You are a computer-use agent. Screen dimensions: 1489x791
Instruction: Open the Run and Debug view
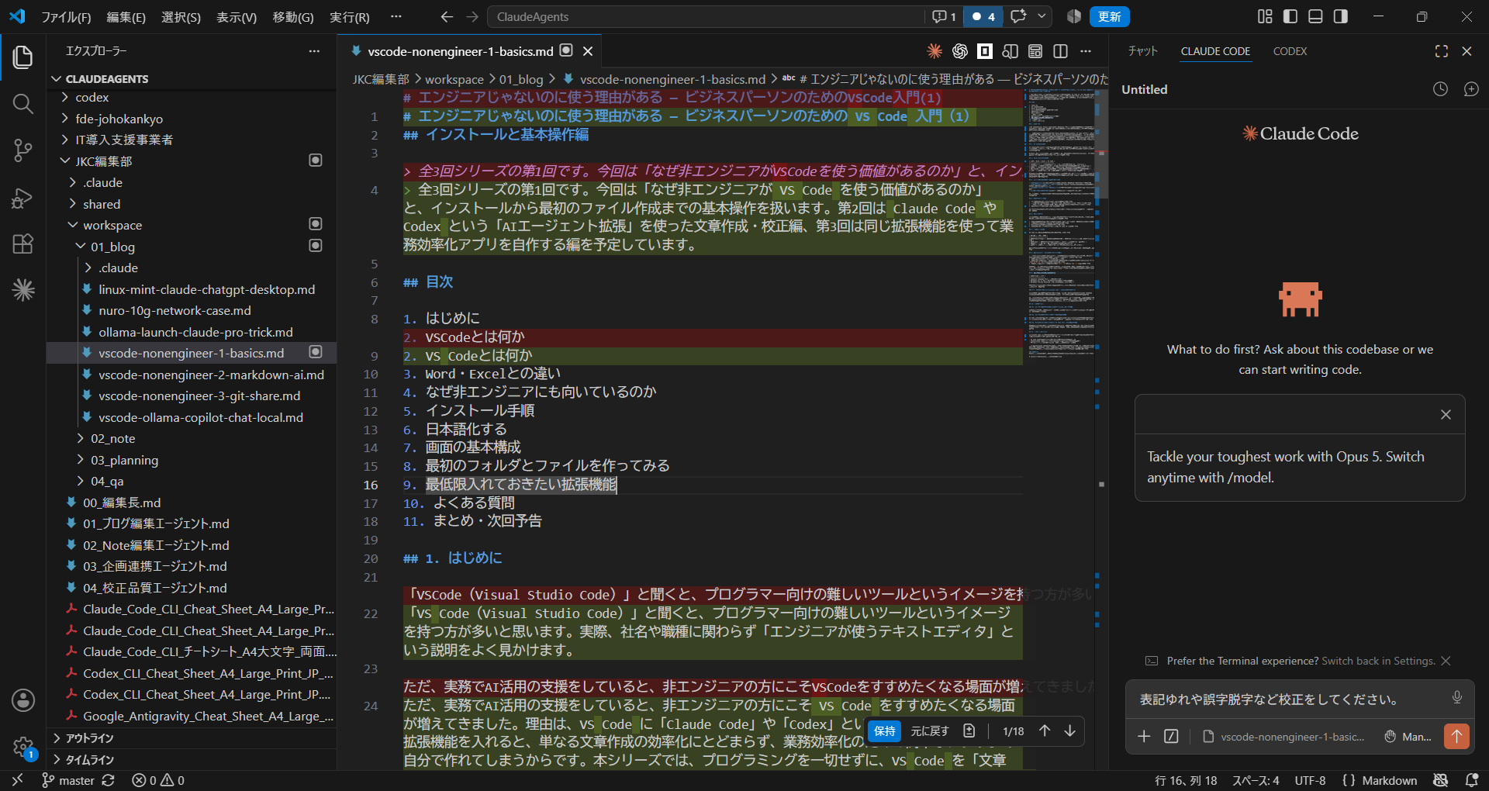click(23, 198)
